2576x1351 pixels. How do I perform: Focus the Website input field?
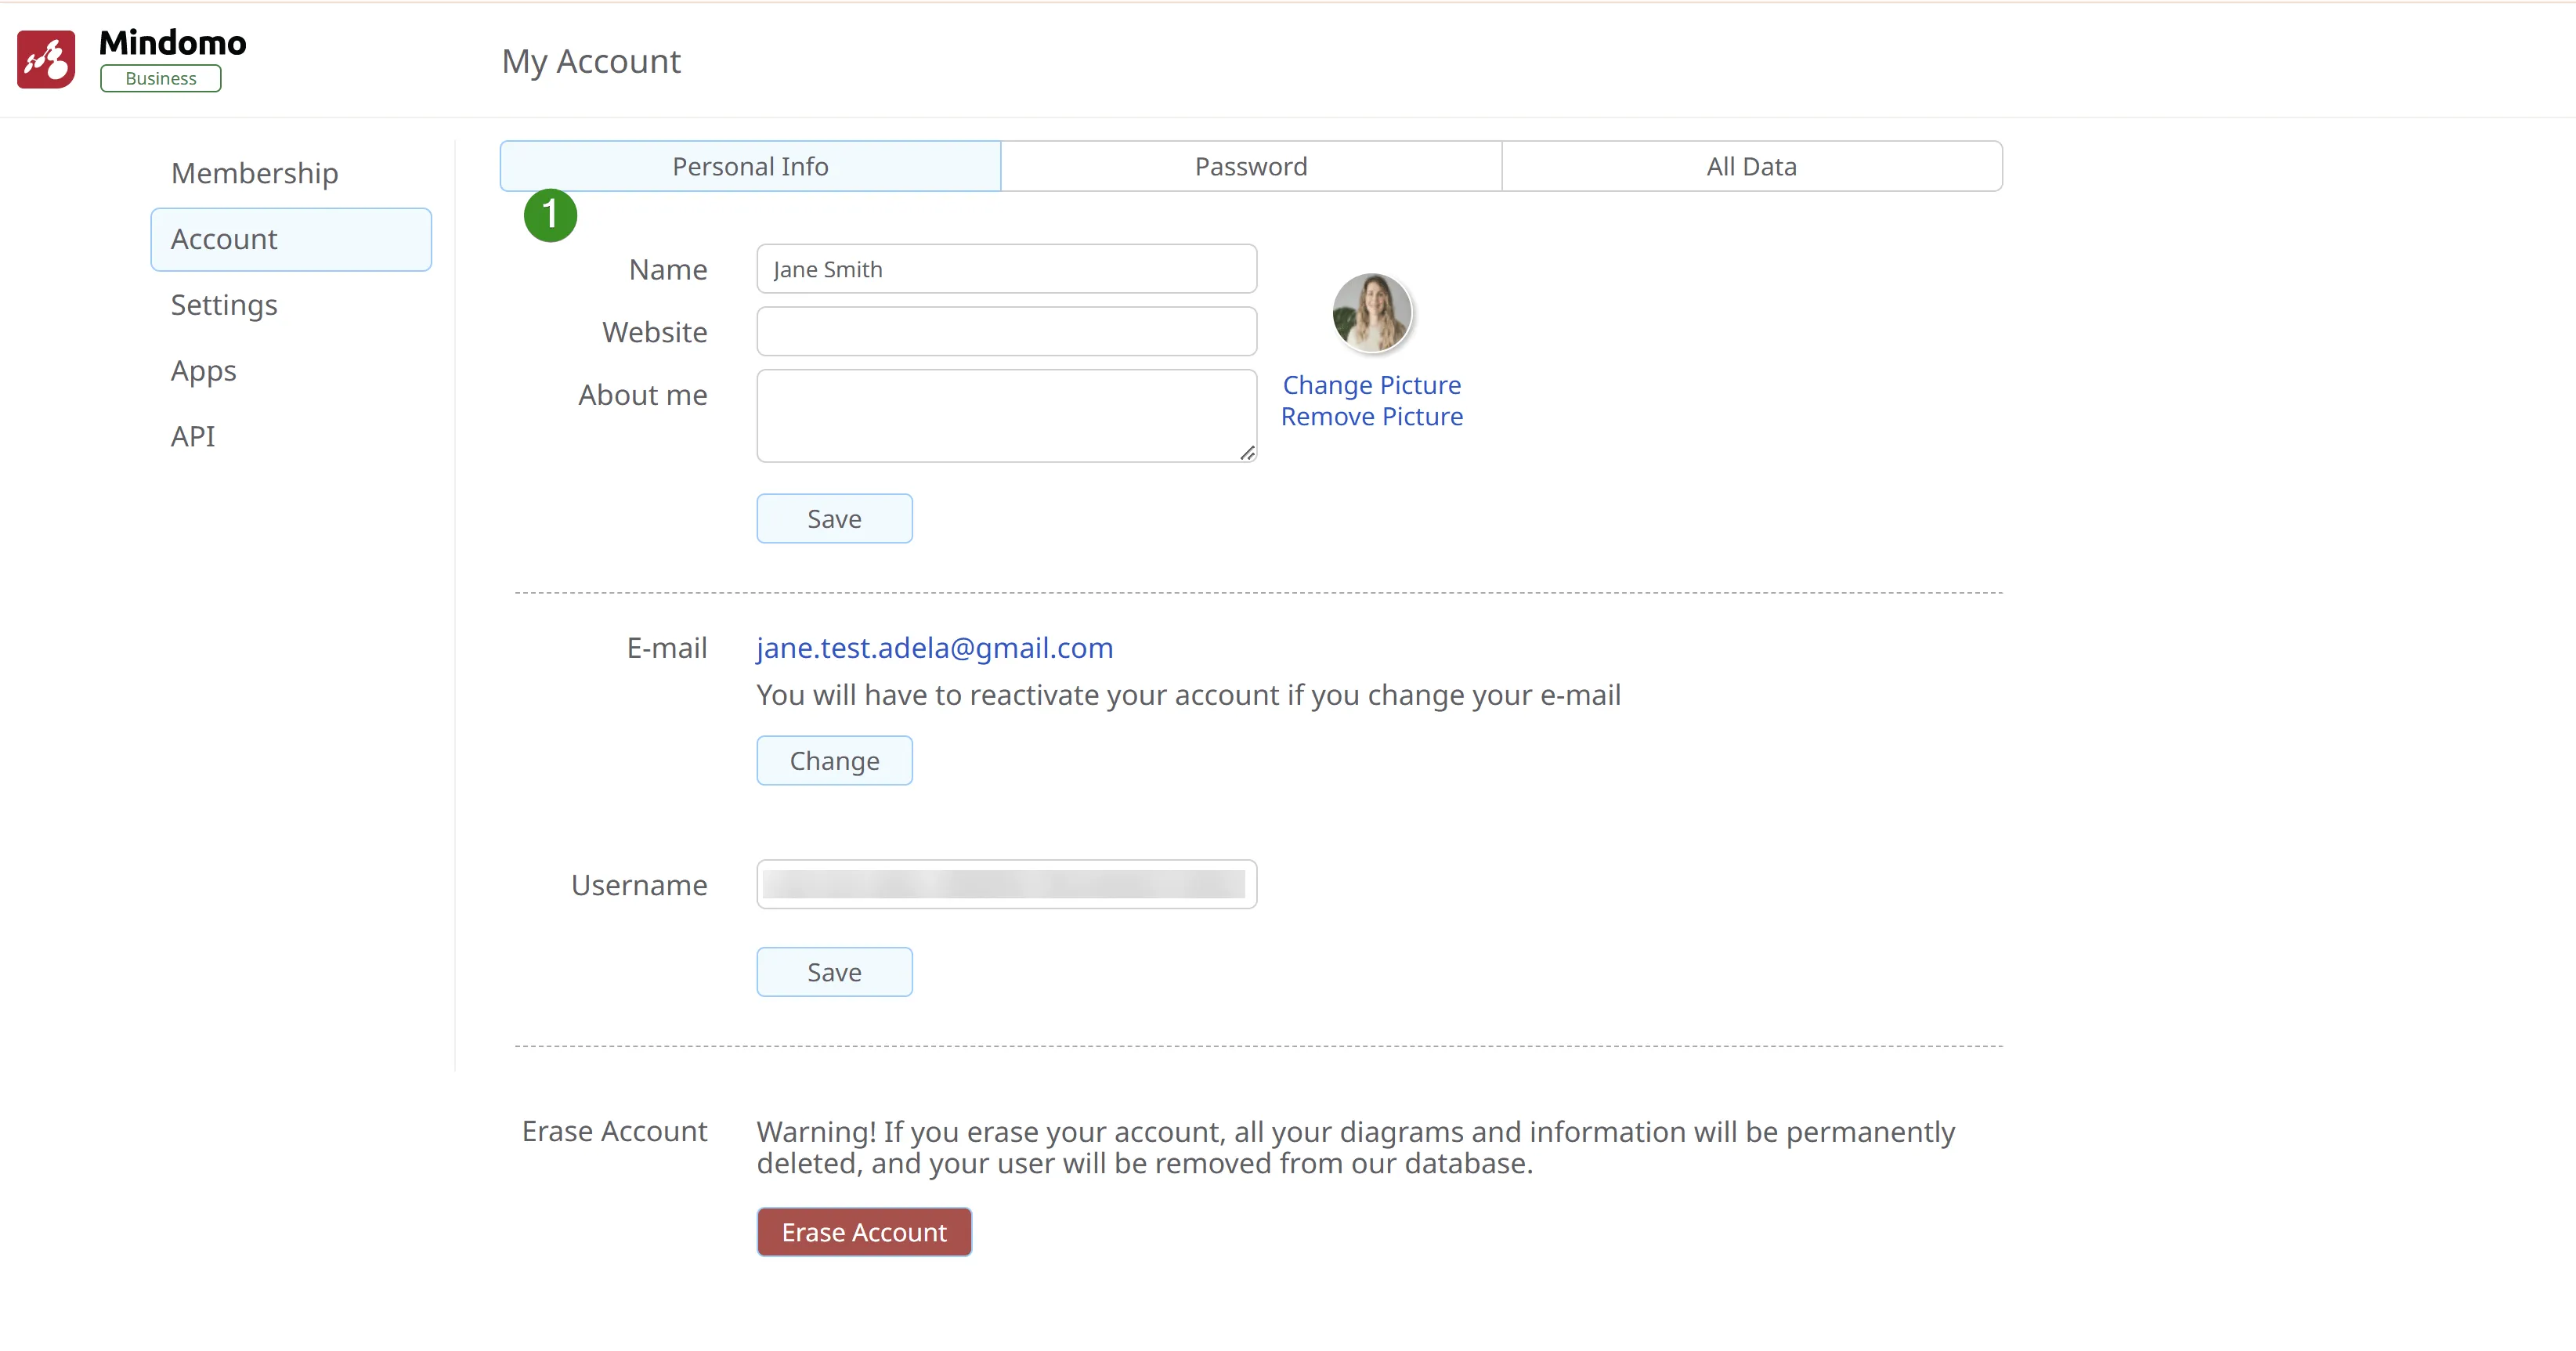pos(1005,332)
